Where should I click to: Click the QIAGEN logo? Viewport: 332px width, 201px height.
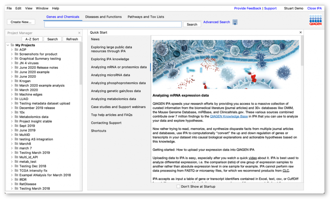[316, 20]
